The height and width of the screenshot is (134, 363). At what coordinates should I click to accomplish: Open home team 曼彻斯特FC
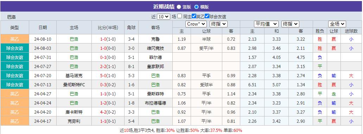74,85
